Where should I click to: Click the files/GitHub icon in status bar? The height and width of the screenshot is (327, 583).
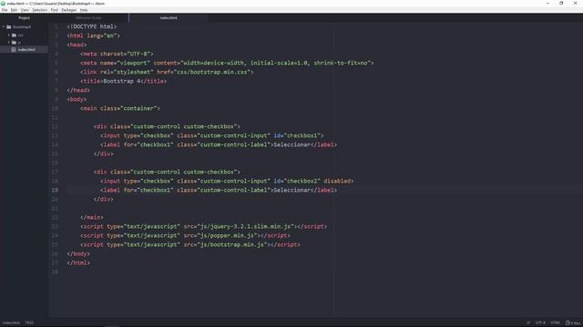tap(573, 323)
